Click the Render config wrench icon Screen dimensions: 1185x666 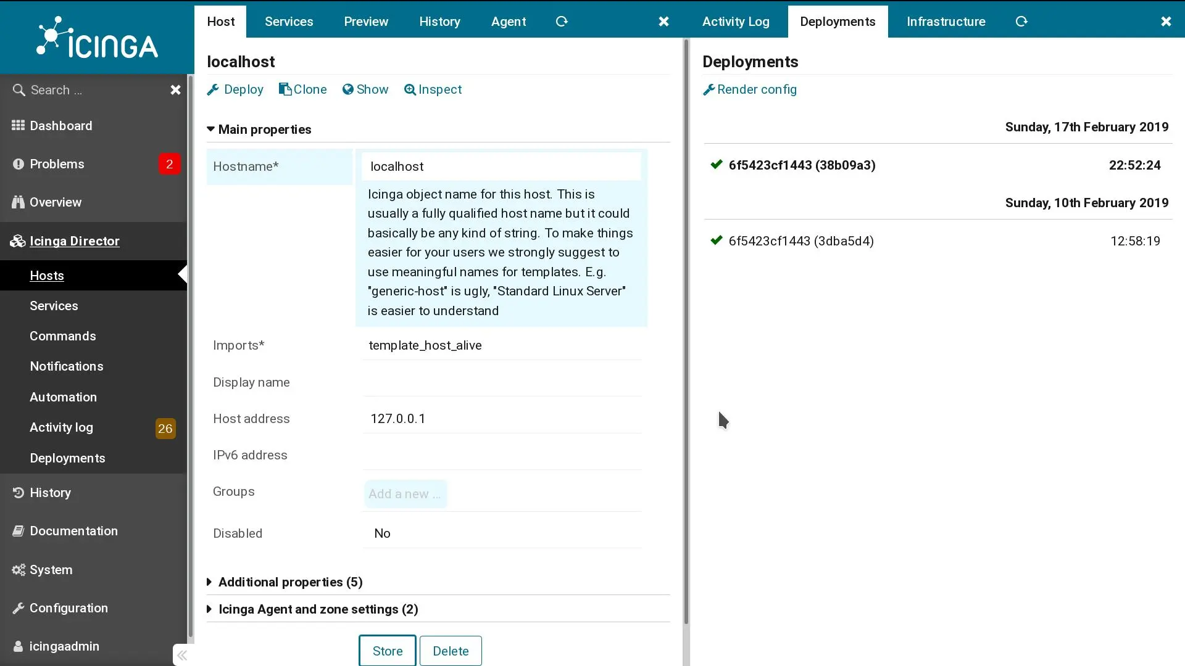pyautogui.click(x=709, y=90)
